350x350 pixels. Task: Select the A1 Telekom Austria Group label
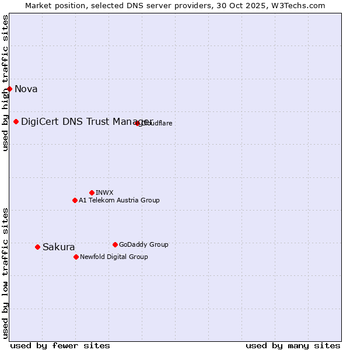pyautogui.click(x=119, y=200)
